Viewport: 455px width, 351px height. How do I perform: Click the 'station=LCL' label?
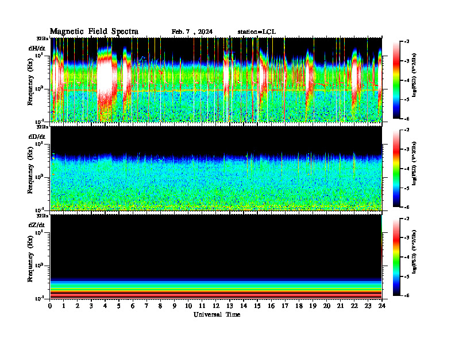[257, 32]
